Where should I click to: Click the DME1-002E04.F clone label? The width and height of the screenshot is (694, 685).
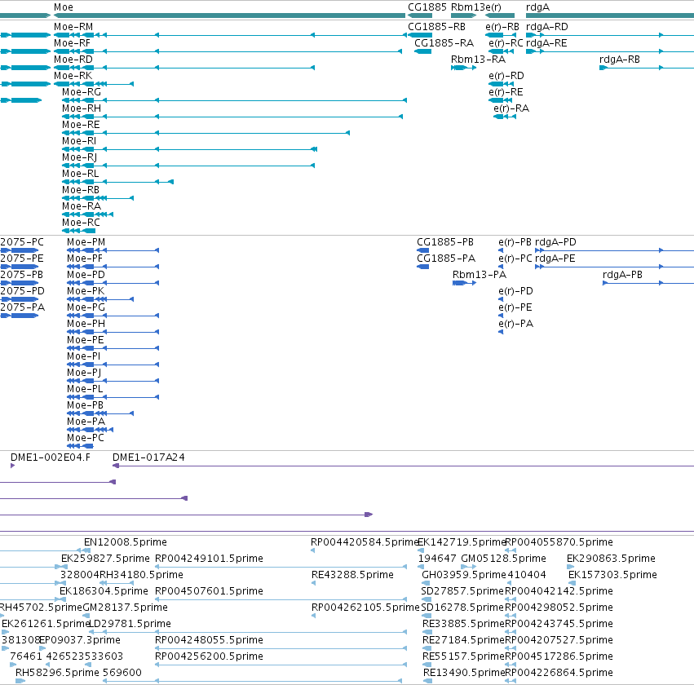tap(51, 457)
